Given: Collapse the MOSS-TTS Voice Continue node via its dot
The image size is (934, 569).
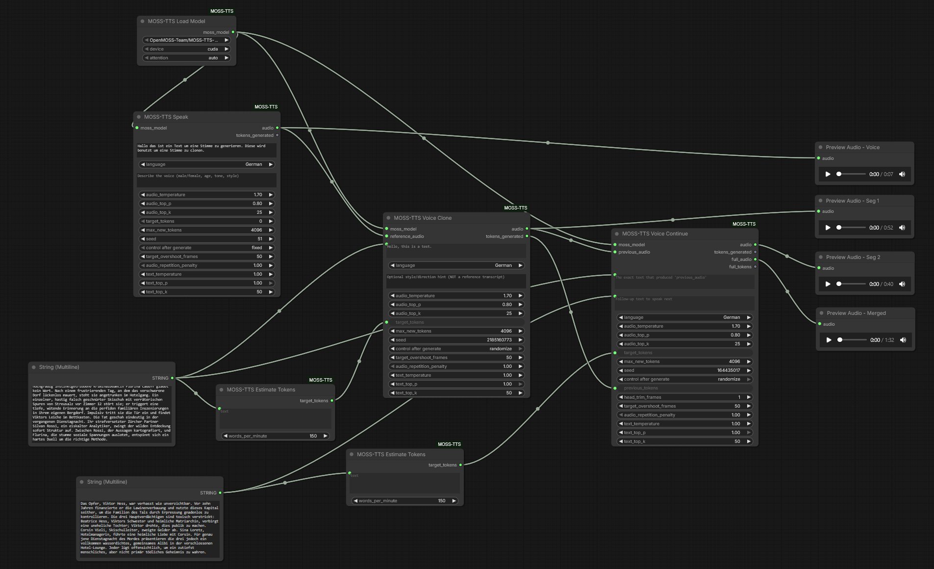Looking at the screenshot, I should tap(617, 233).
